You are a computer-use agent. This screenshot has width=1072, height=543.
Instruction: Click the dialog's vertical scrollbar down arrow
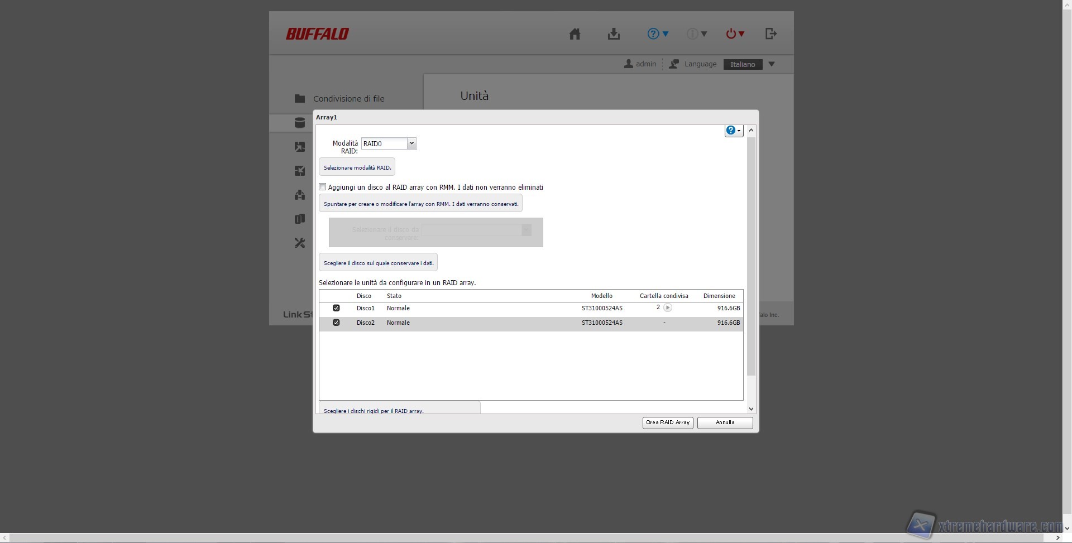tap(751, 409)
